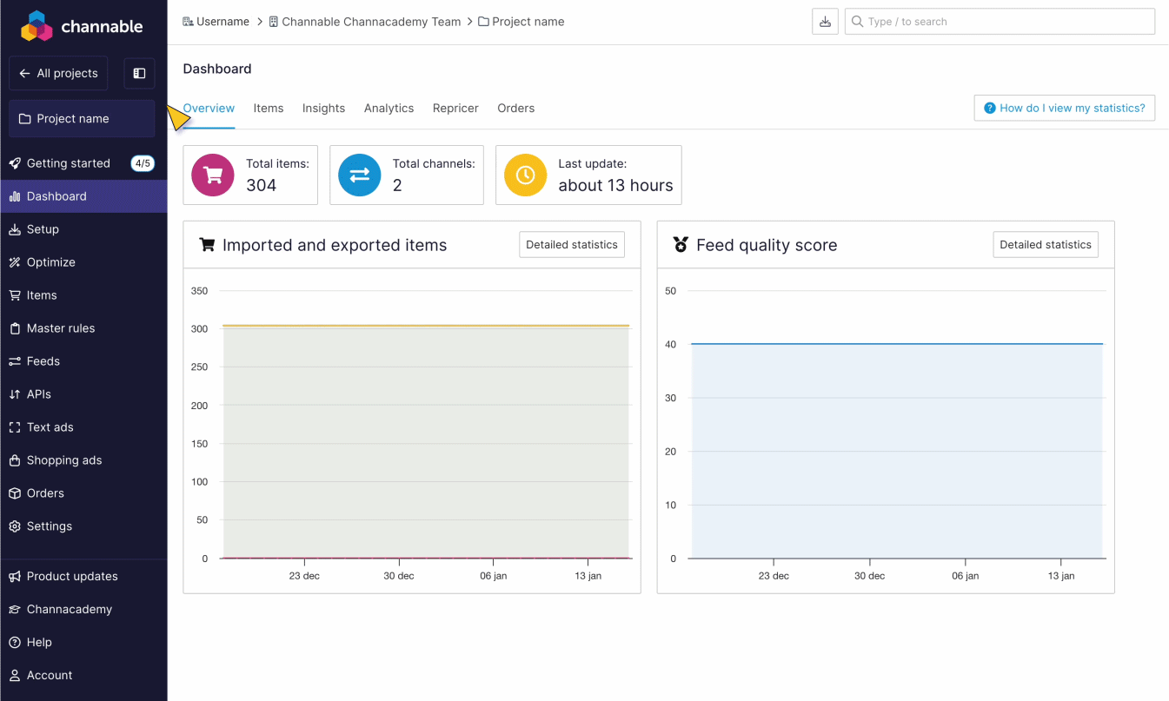Click the Dashboard bar-chart icon
1169x701 pixels.
tap(15, 196)
